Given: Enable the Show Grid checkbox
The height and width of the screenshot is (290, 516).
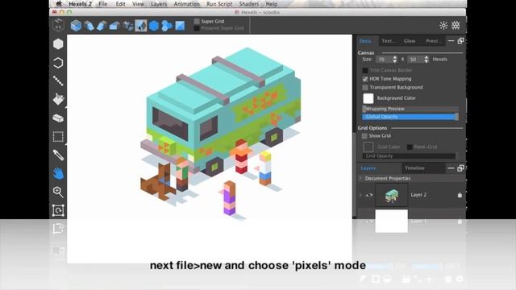Looking at the screenshot, I should [364, 136].
